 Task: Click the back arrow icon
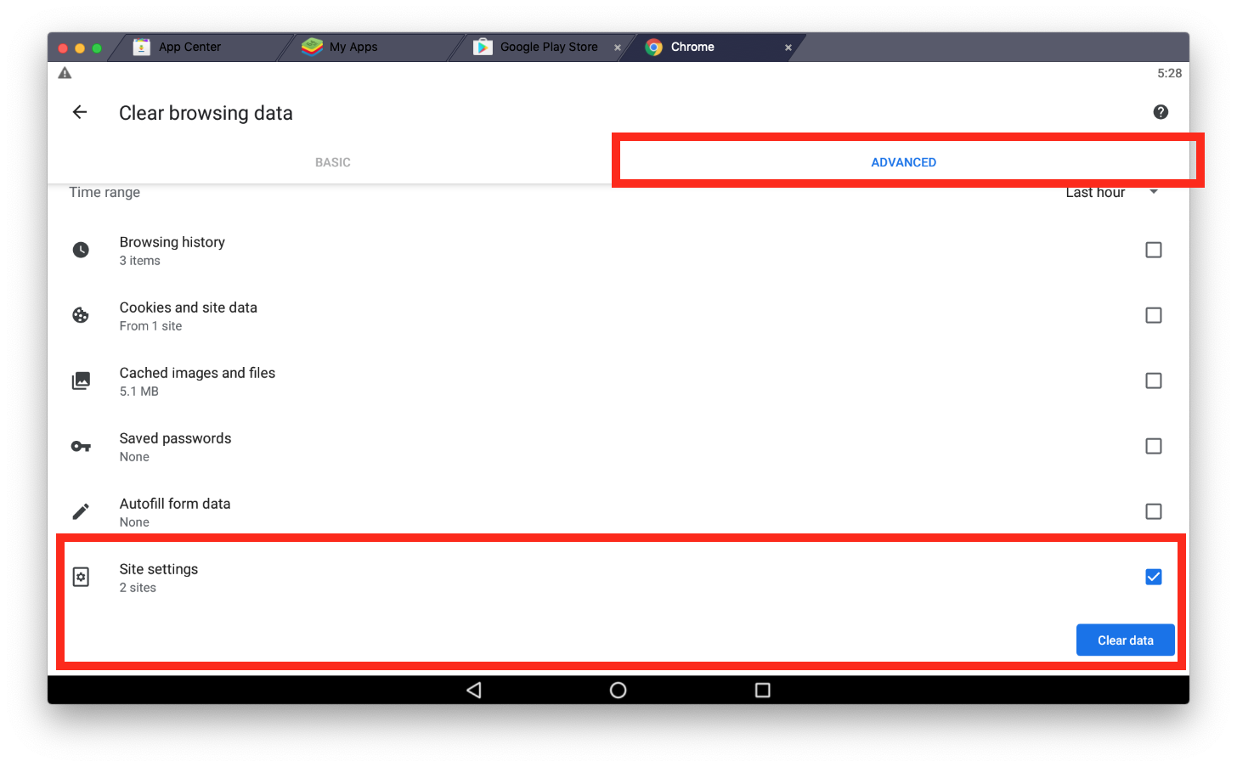coord(80,112)
